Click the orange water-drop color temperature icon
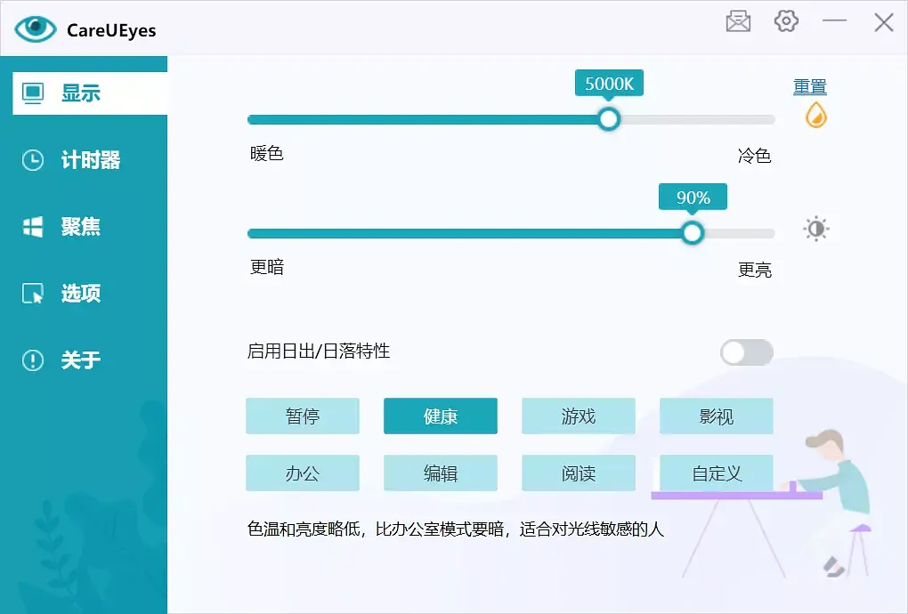The width and height of the screenshot is (908, 614). (815, 115)
